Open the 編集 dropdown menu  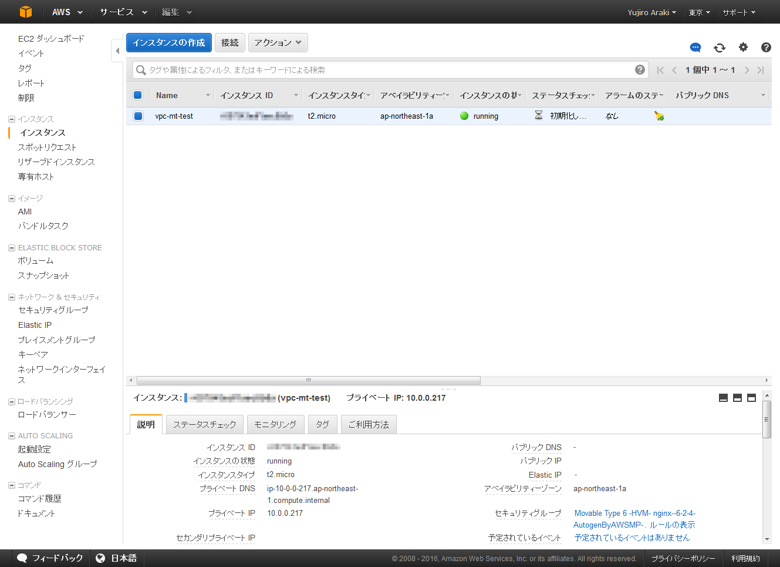tap(177, 12)
